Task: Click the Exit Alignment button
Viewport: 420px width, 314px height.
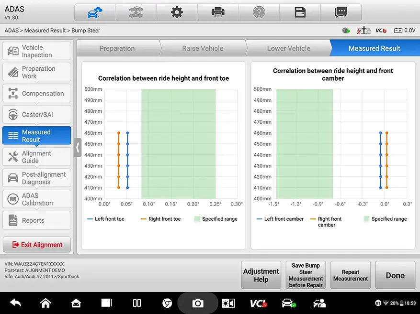Action: point(37,245)
